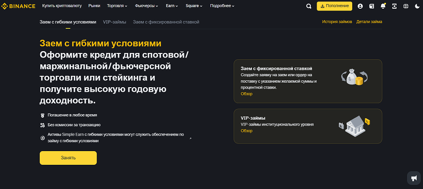This screenshot has height=189, width=423.
Task: Open the support chat megaphone icon
Action: pos(413,178)
